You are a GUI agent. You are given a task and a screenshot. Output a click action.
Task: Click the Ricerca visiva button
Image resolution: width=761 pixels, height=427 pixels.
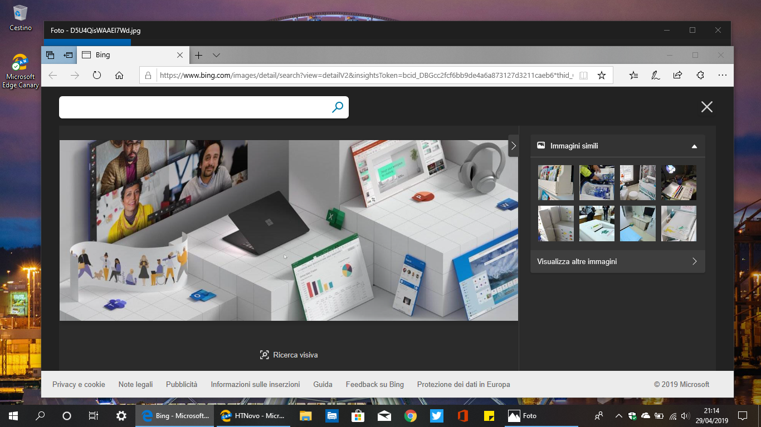289,355
